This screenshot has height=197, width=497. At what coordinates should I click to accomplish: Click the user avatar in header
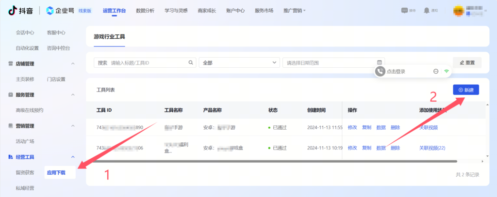459,11
